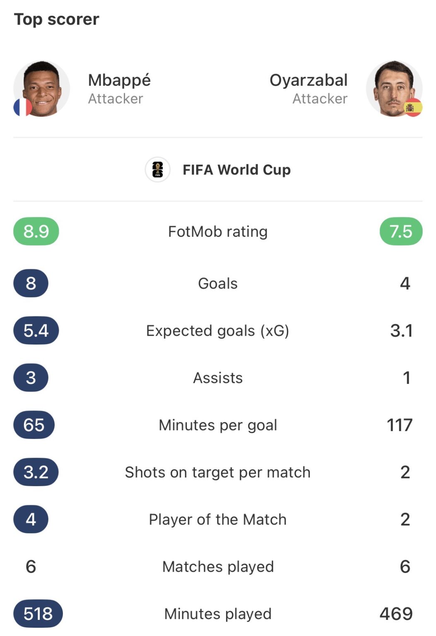436x636 pixels.
Task: Open Oyarzabal's player photo
Action: pos(394,89)
